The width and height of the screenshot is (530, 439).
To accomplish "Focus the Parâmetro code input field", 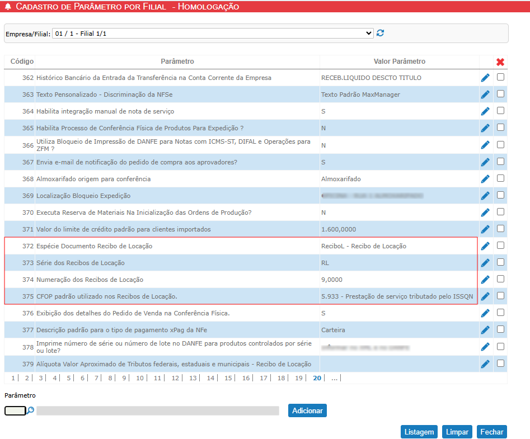I will tap(15, 410).
